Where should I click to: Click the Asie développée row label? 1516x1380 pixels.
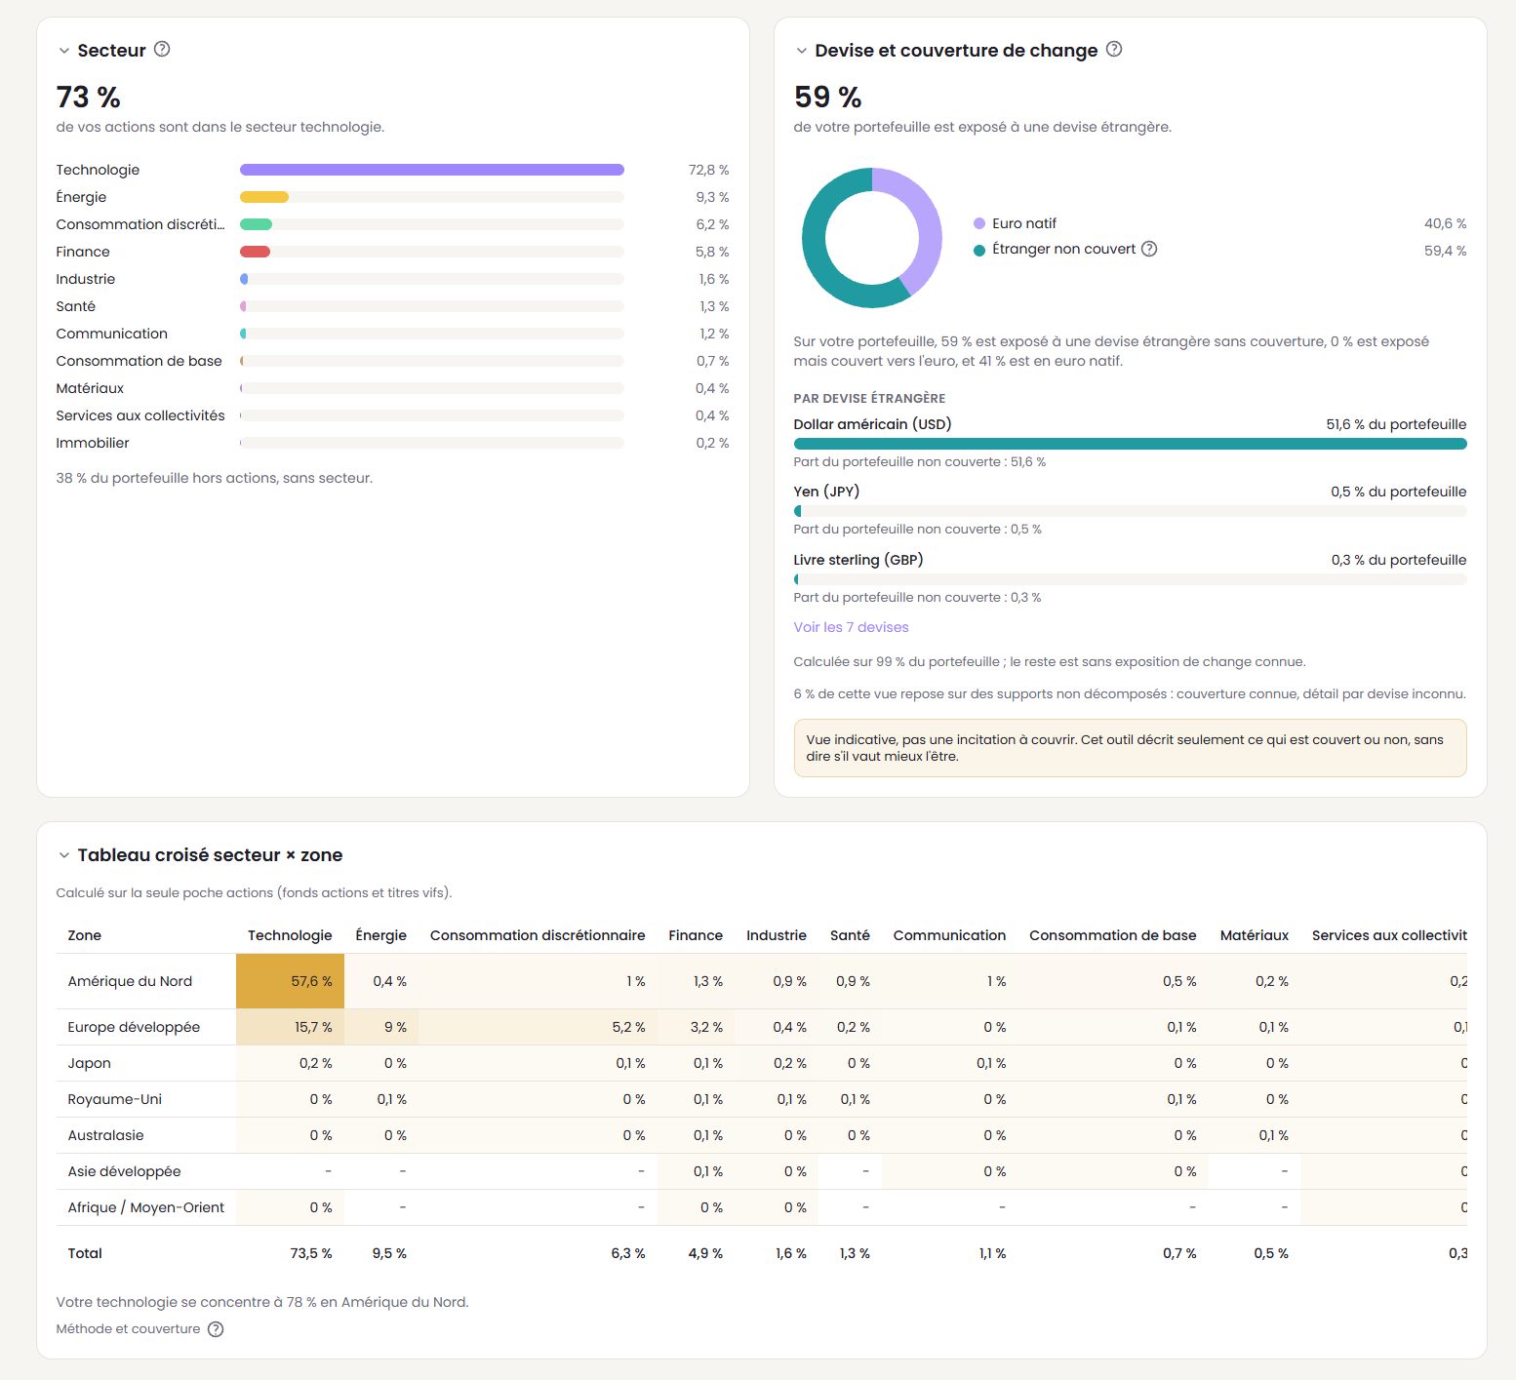(124, 1171)
